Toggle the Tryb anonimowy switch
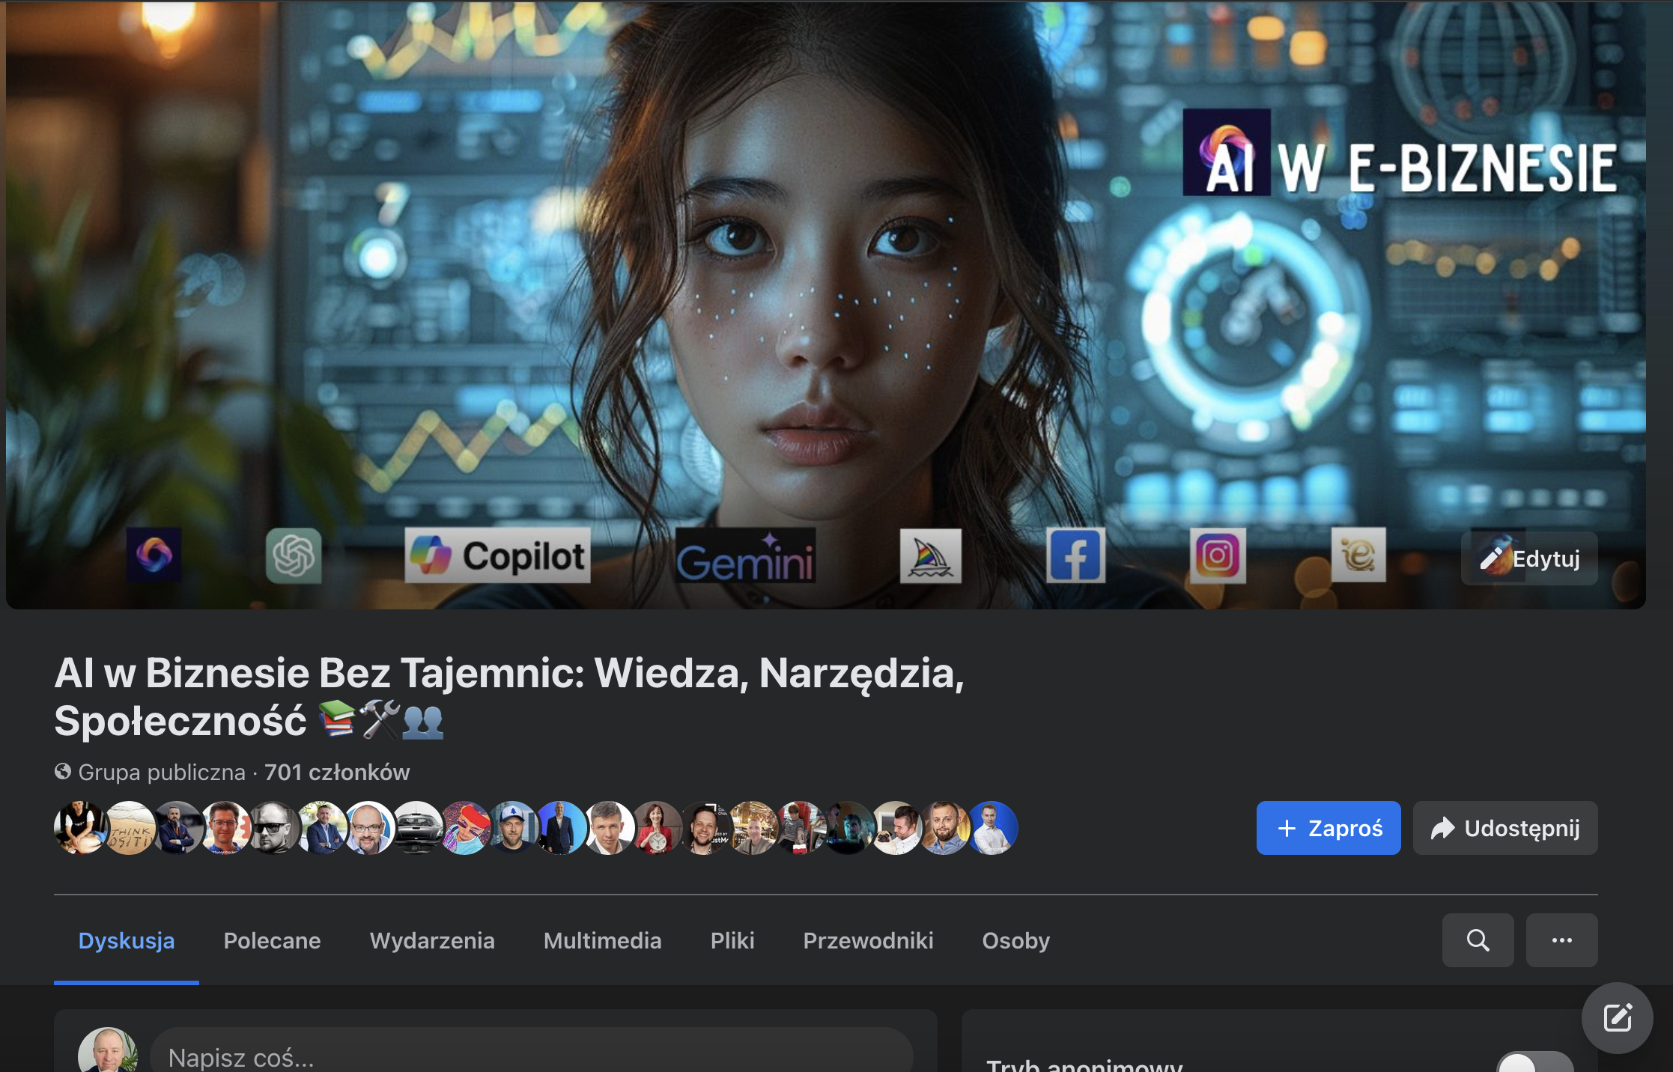 (1534, 1063)
